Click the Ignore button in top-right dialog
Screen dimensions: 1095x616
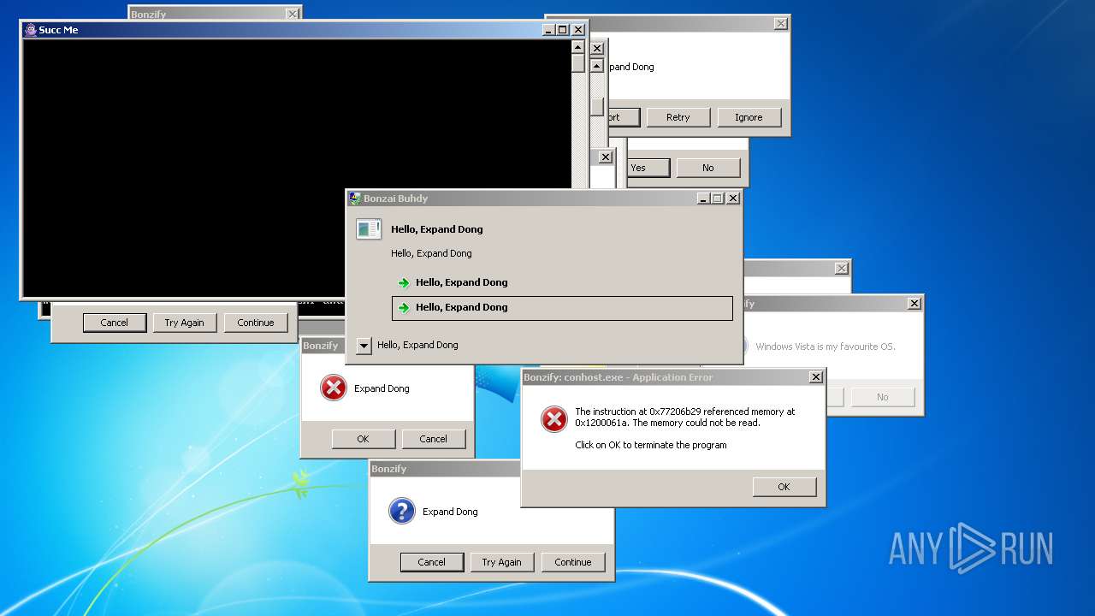pyautogui.click(x=749, y=117)
